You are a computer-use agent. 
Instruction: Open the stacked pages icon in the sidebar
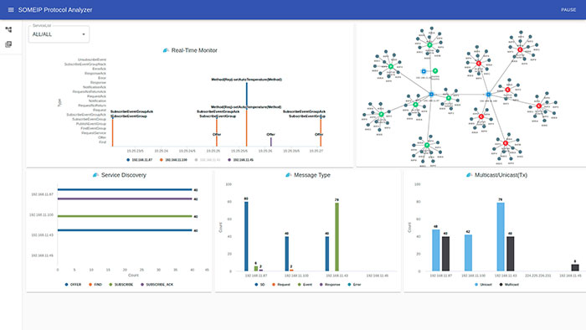(x=8, y=44)
